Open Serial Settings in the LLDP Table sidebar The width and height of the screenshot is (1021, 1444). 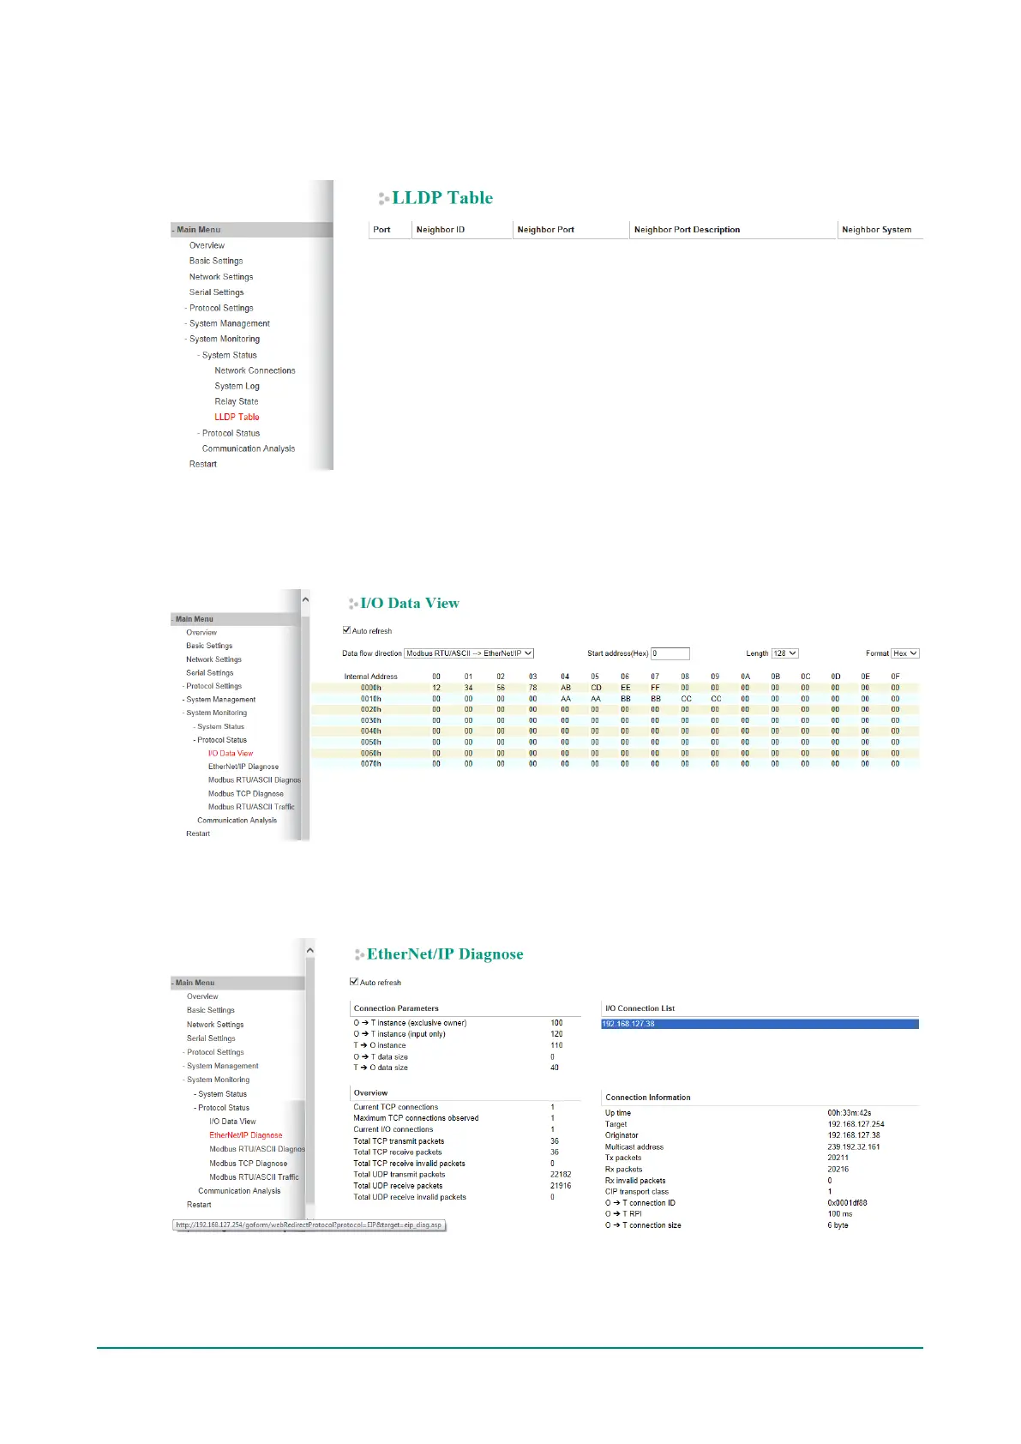[216, 292]
